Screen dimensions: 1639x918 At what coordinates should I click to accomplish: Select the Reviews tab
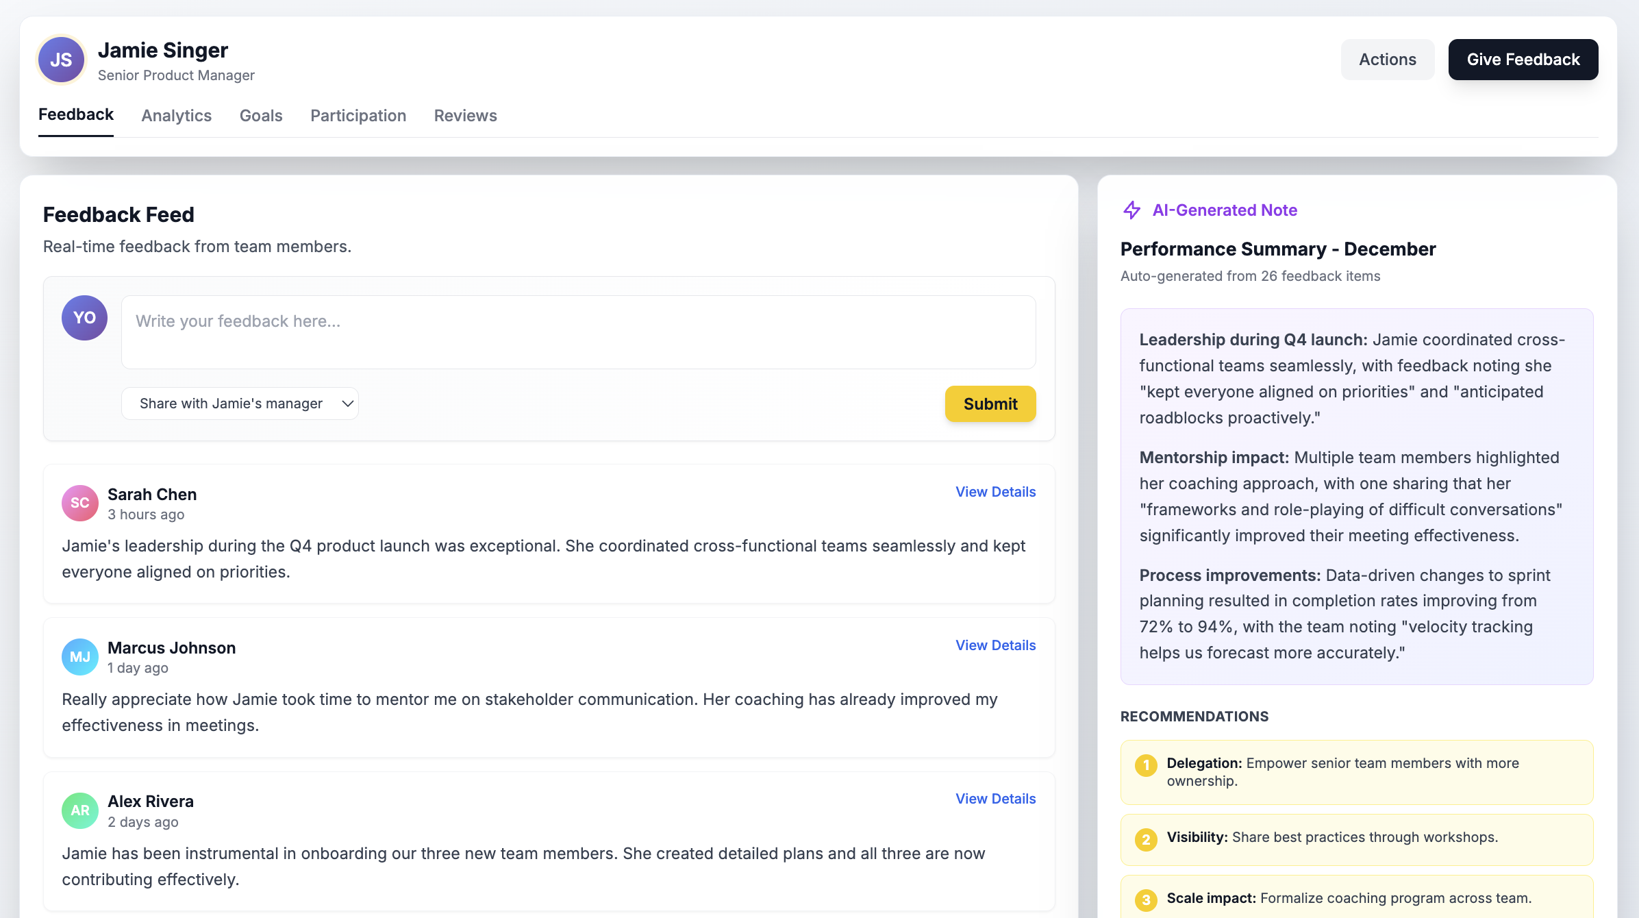click(x=465, y=116)
